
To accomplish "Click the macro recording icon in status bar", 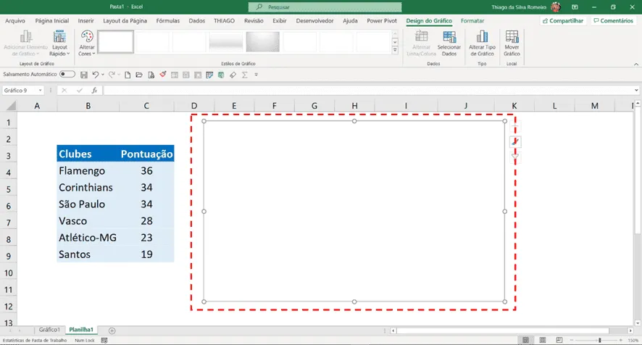I will (104, 341).
